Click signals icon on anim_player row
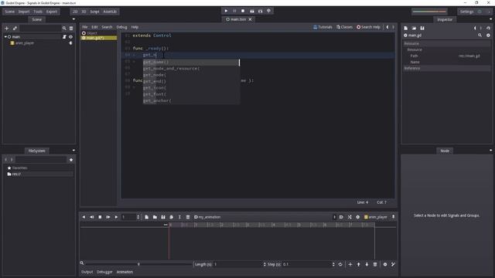495x278 pixels. point(70,43)
